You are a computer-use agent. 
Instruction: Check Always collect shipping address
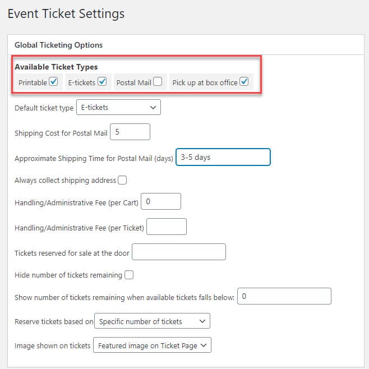click(122, 180)
